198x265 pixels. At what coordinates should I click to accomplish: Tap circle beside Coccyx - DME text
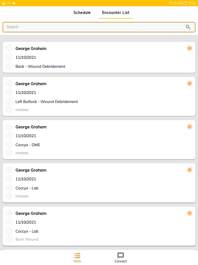point(9,145)
